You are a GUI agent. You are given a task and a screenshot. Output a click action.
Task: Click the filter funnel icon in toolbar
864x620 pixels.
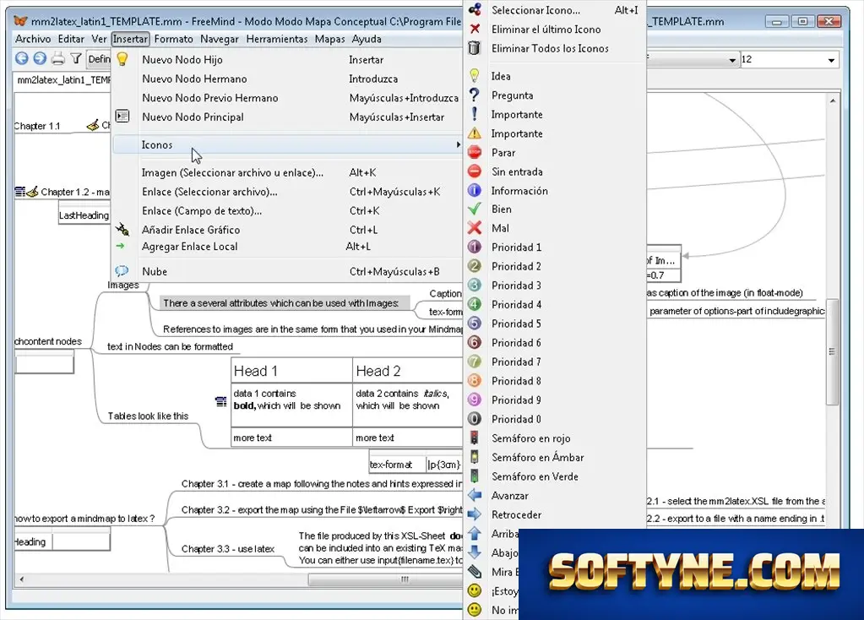pos(76,58)
